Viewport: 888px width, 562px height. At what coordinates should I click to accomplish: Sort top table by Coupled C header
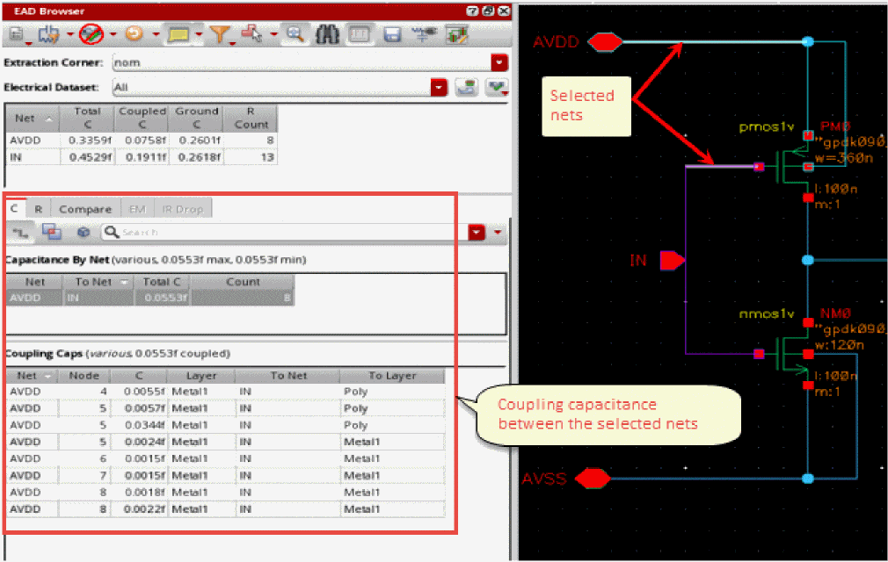(x=142, y=119)
